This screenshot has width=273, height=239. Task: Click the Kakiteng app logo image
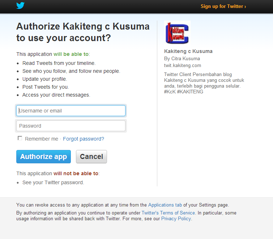tap(177, 33)
